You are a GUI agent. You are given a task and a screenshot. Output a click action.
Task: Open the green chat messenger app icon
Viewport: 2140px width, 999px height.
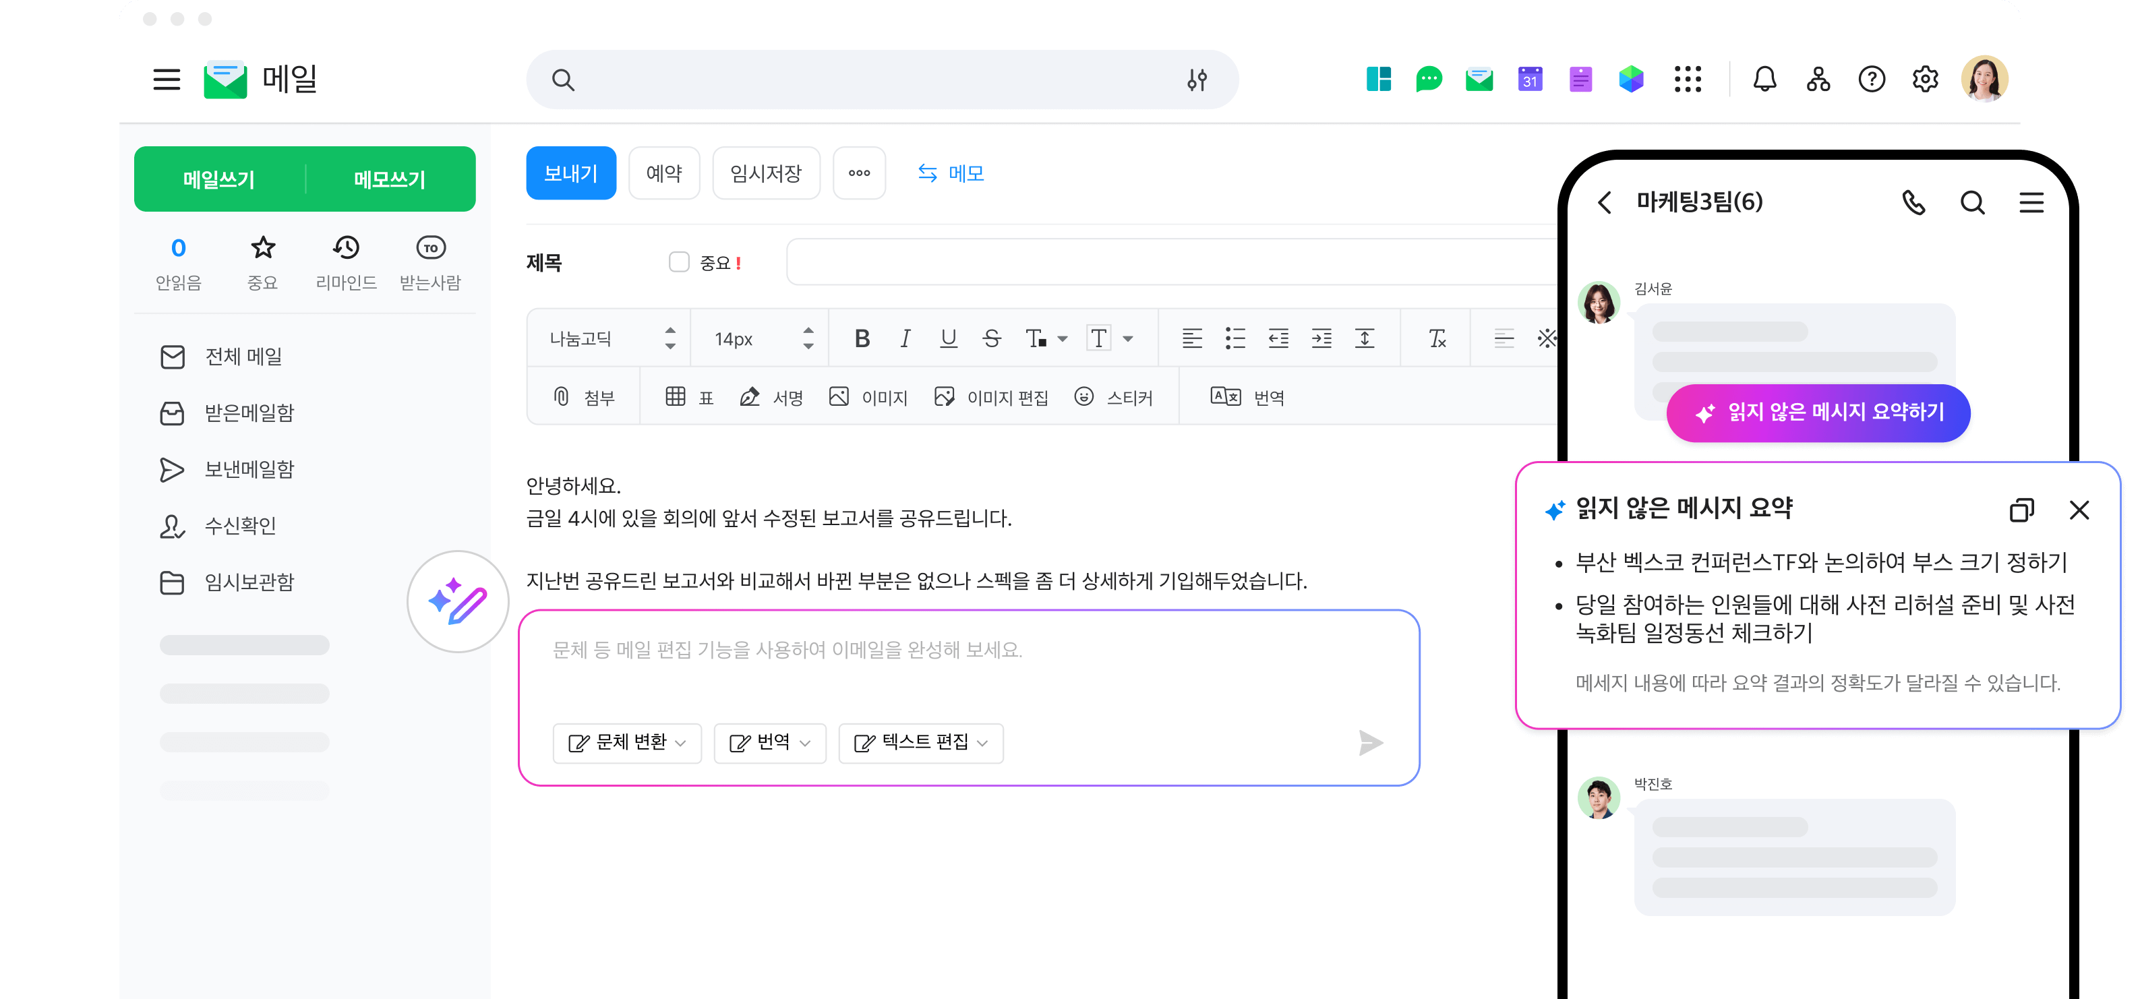tap(1429, 79)
